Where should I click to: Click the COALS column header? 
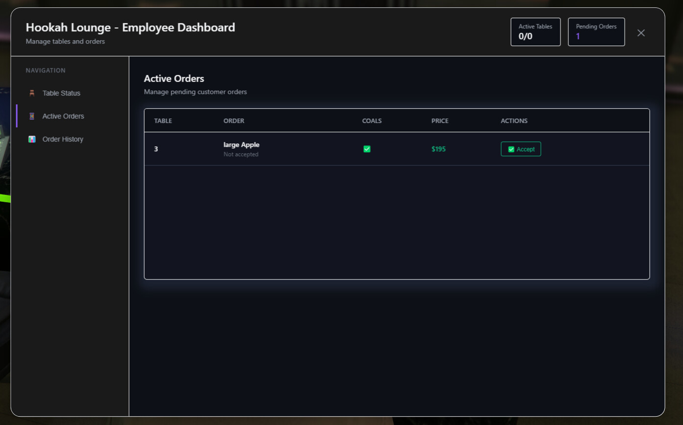click(x=372, y=121)
